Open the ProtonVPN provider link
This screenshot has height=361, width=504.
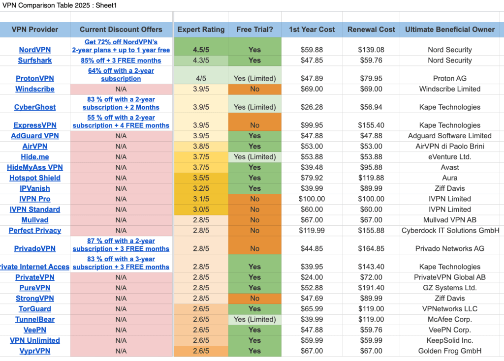(35, 78)
